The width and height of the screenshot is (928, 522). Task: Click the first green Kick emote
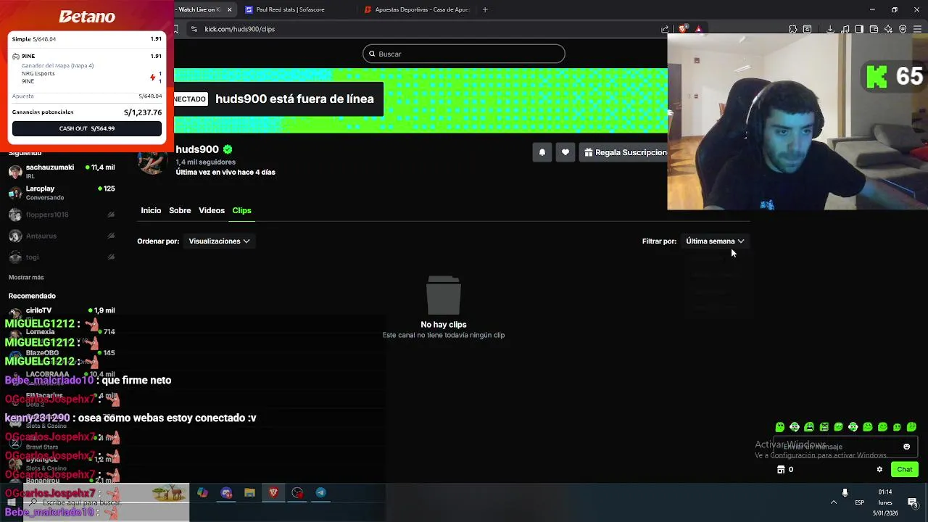click(x=780, y=427)
